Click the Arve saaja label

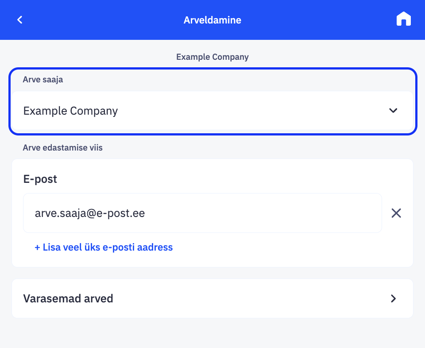click(x=43, y=80)
